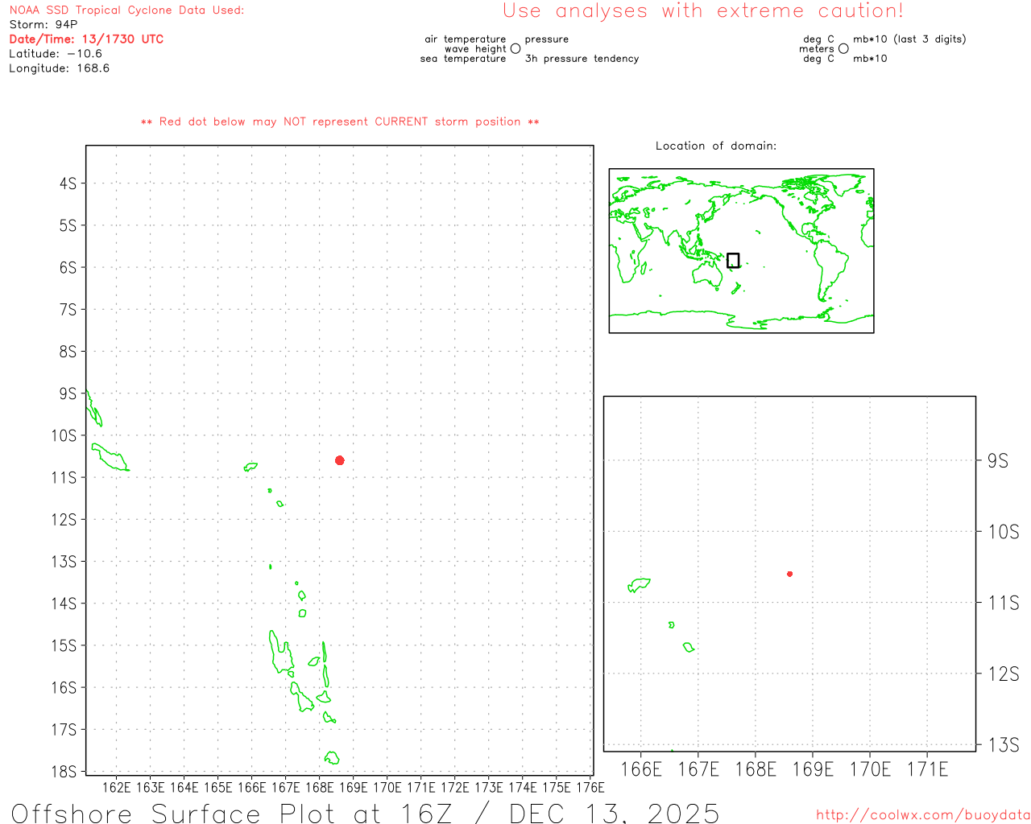Click the Date/Time 13/1730 UTC text

coord(86,39)
